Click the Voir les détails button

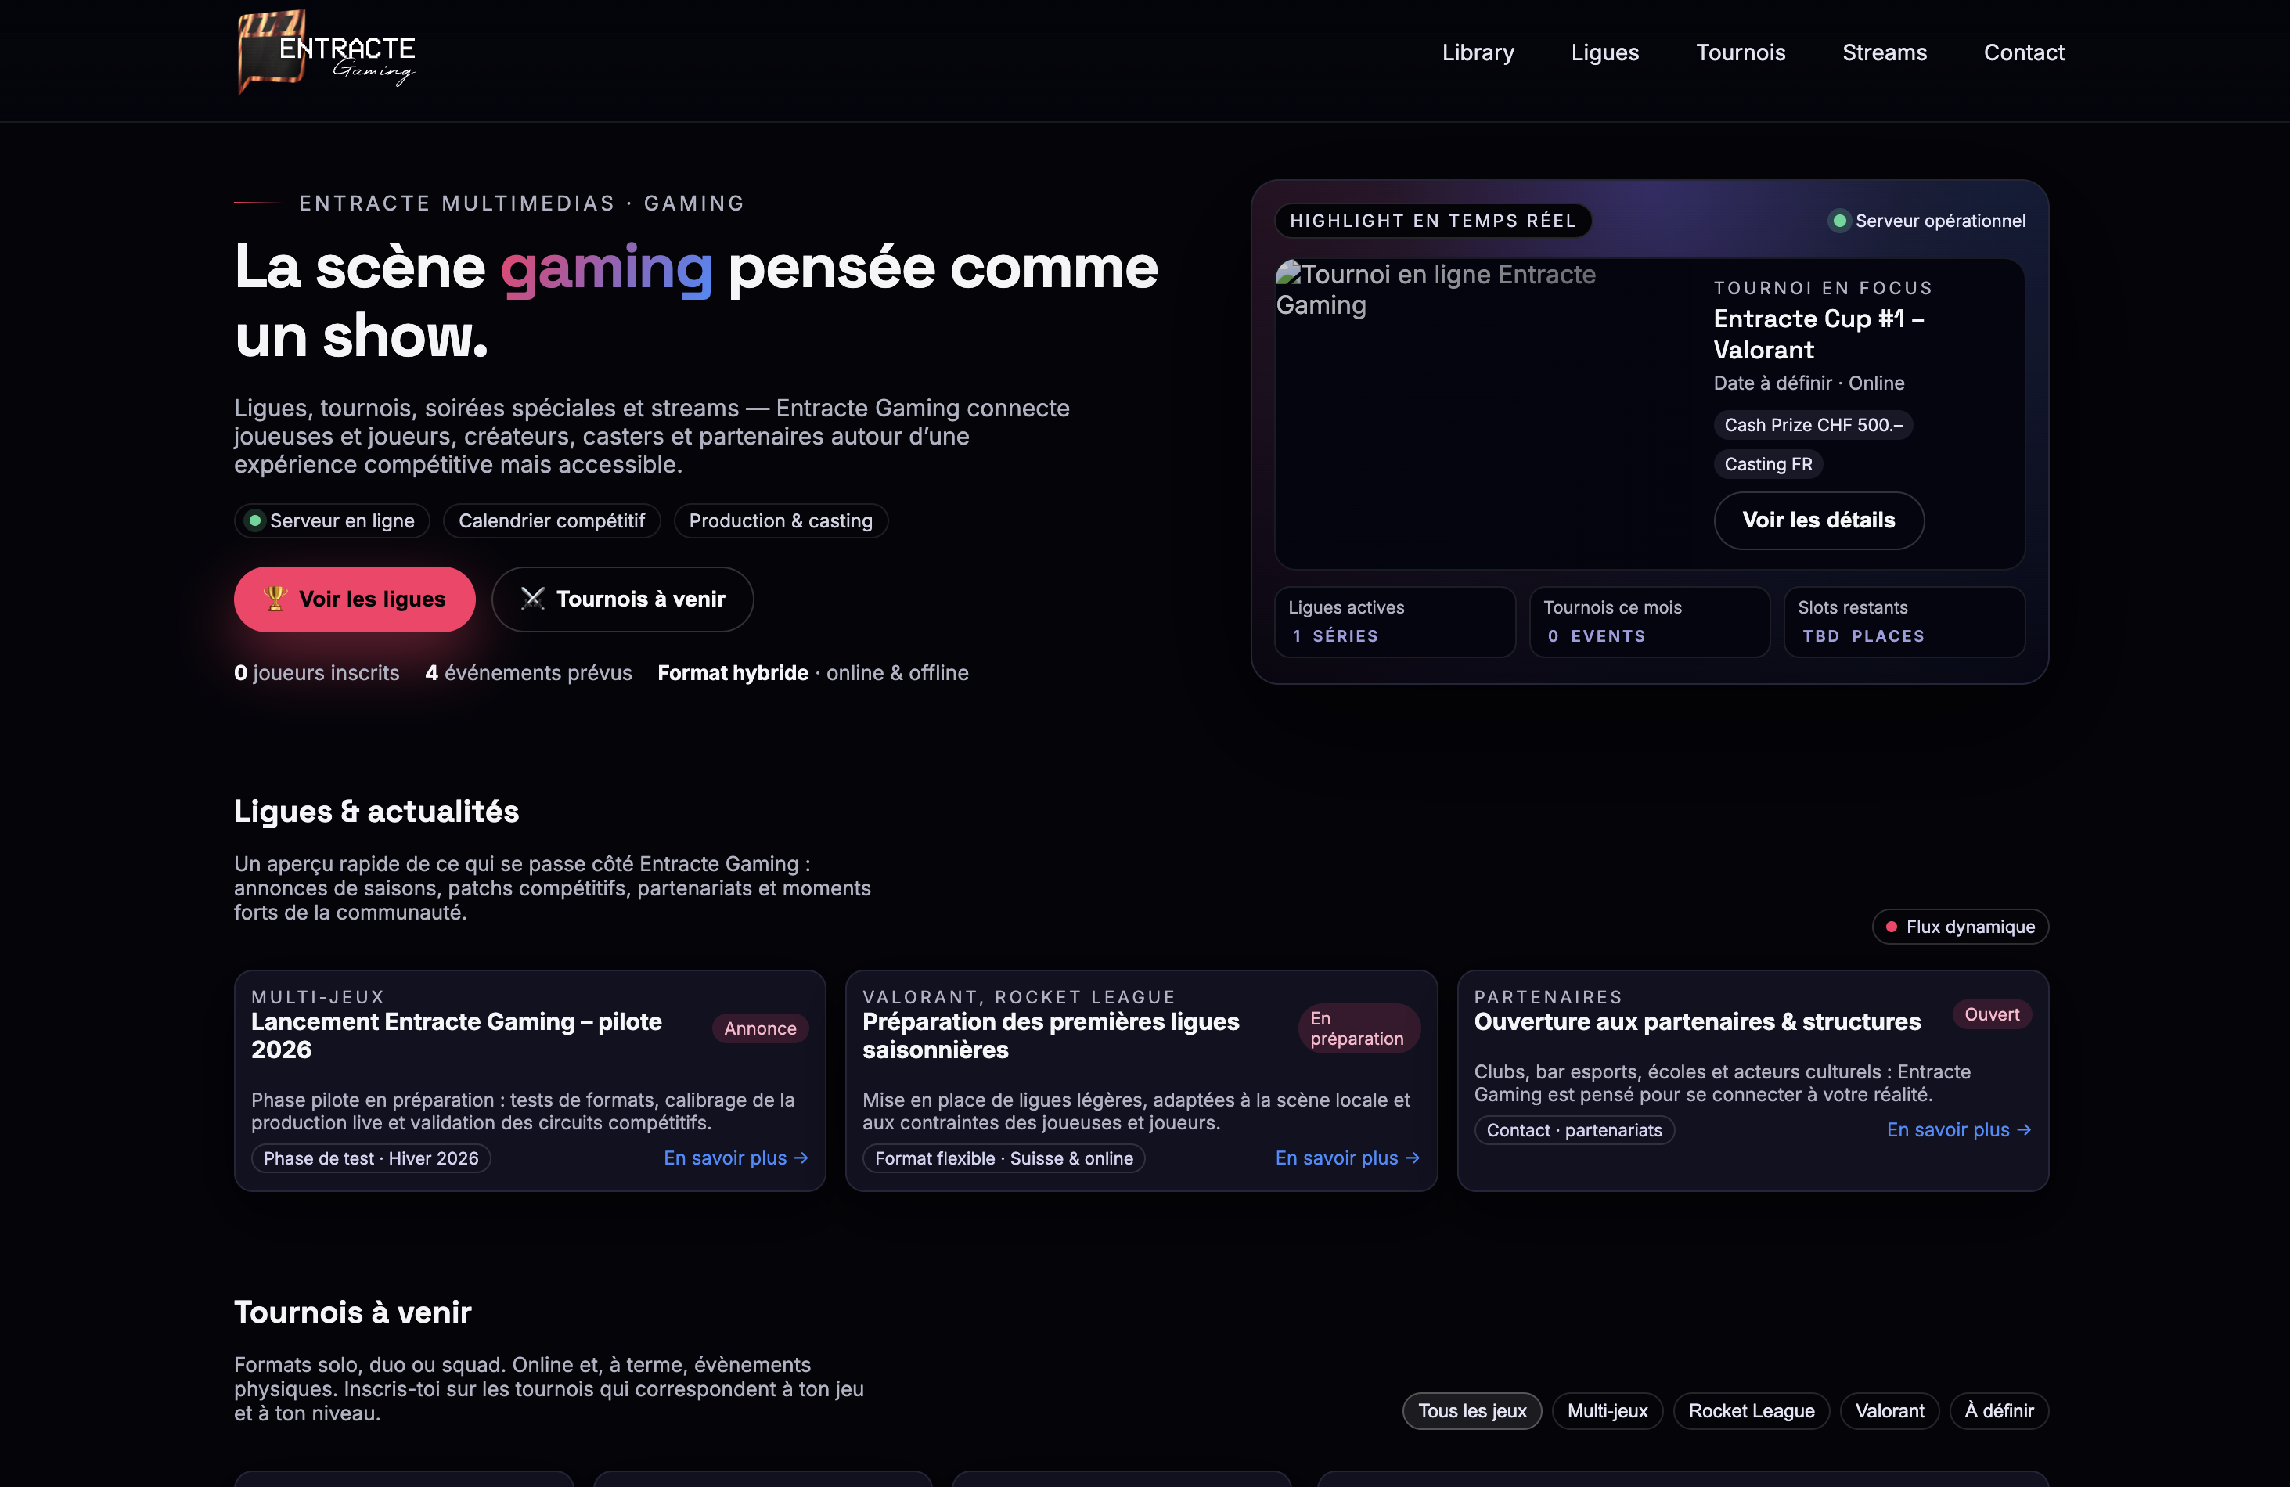(x=1819, y=520)
